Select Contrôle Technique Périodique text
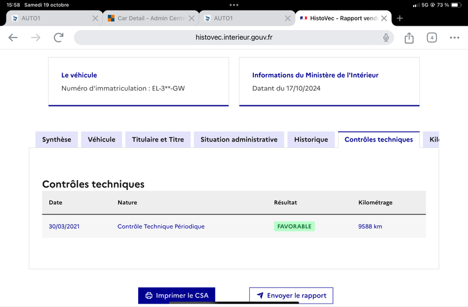The width and height of the screenshot is (468, 307). (161, 226)
